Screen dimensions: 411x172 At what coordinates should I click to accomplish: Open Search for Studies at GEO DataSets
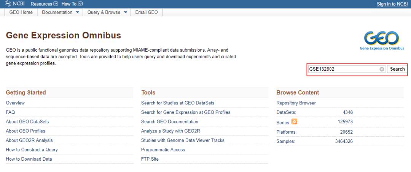click(x=178, y=103)
